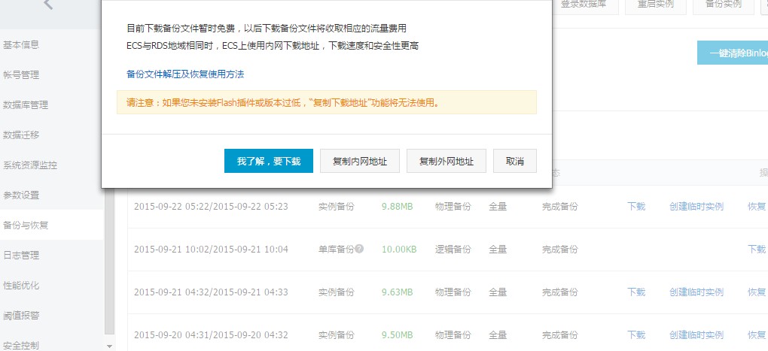This screenshot has height=351, width=768.
Task: Cancel the dialog with 取消
Action: (515, 161)
